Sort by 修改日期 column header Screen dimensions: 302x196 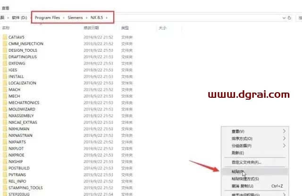91,28
